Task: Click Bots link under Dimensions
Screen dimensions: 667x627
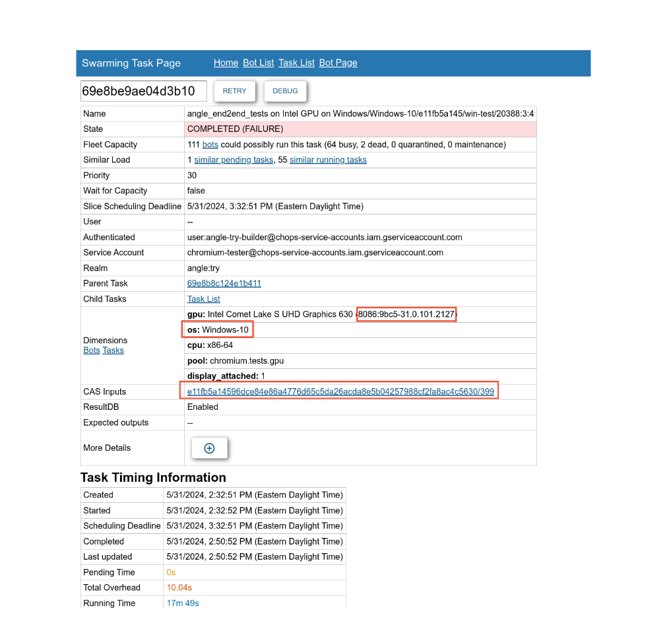Action: [x=92, y=350]
